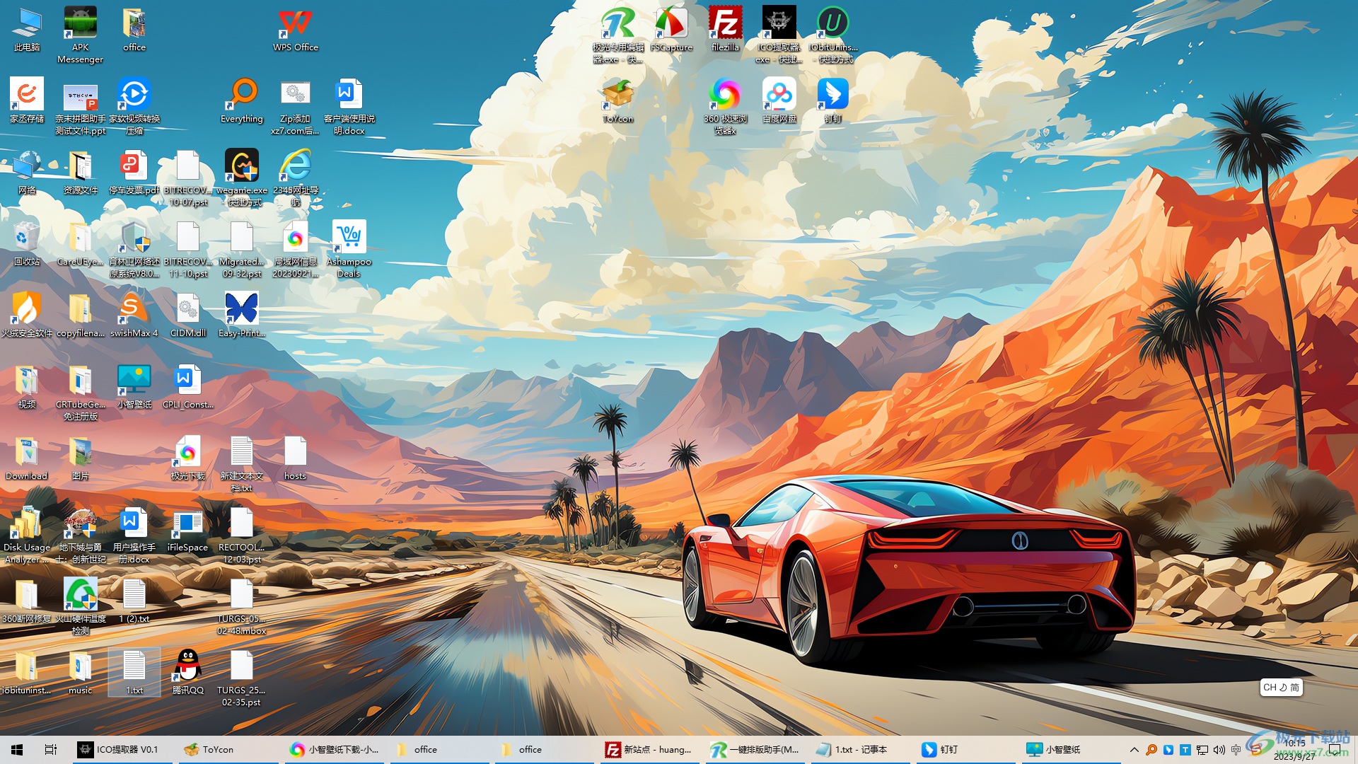Screen dimensions: 1358x764
Task: Select the ICO提取器 desktop shortcut
Action: (x=779, y=35)
